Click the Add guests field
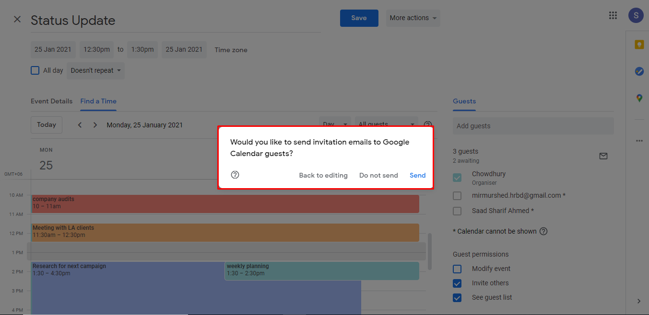The image size is (649, 315). click(533, 126)
